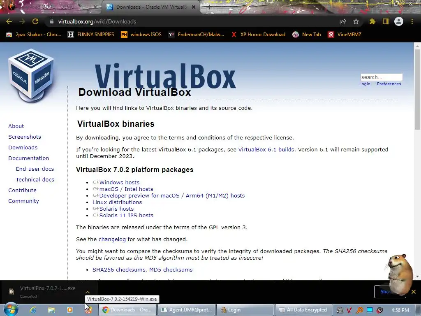Reload the VirtualBox downloads page
This screenshot has width=421, height=316.
point(35,21)
